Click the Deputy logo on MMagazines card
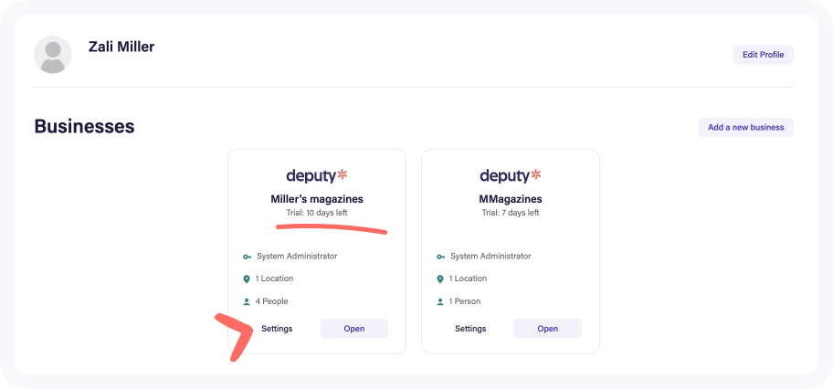The width and height of the screenshot is (833, 389). [510, 175]
